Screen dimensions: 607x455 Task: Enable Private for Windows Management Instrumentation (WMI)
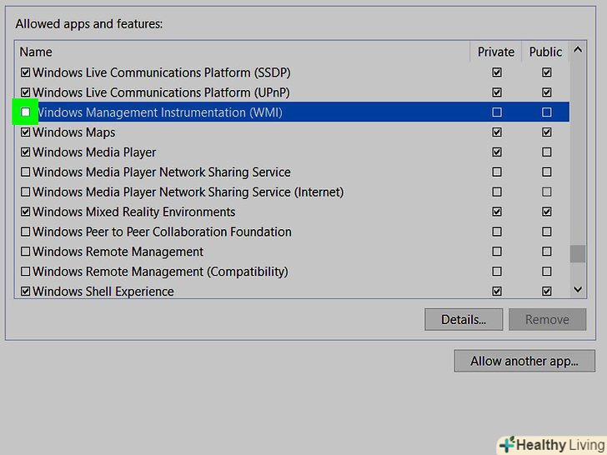coord(497,112)
